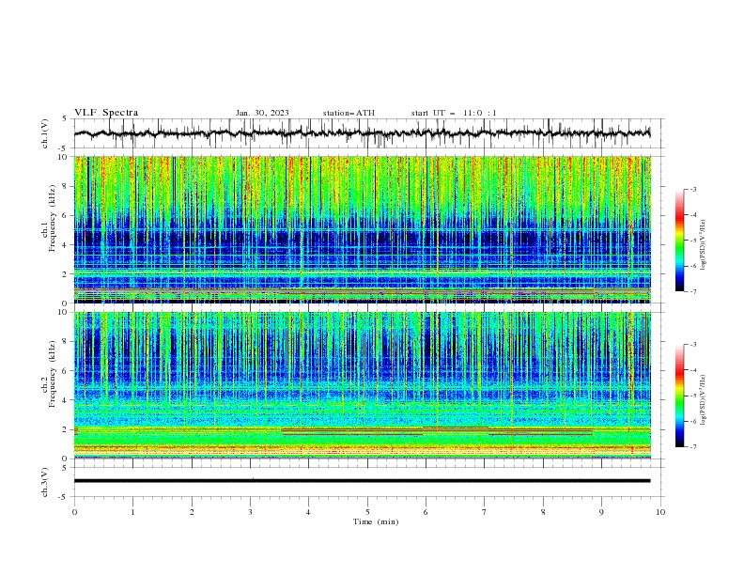Click the 'Time (min)' axis label
744x575 pixels.
pos(376,521)
